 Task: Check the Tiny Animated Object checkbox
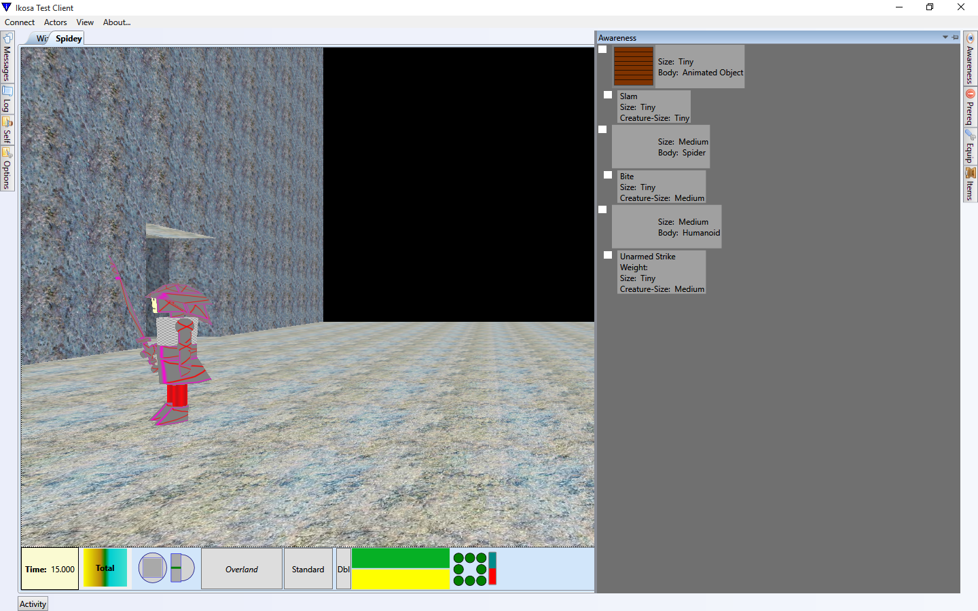pyautogui.click(x=602, y=50)
